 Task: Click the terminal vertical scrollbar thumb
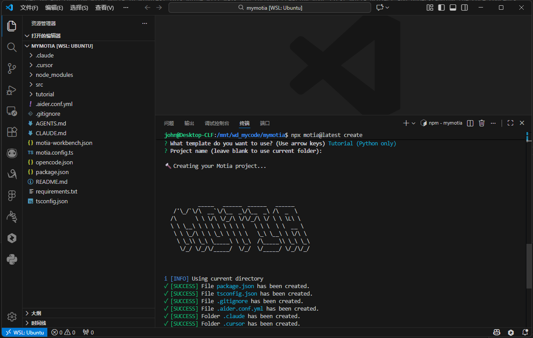[x=529, y=266]
